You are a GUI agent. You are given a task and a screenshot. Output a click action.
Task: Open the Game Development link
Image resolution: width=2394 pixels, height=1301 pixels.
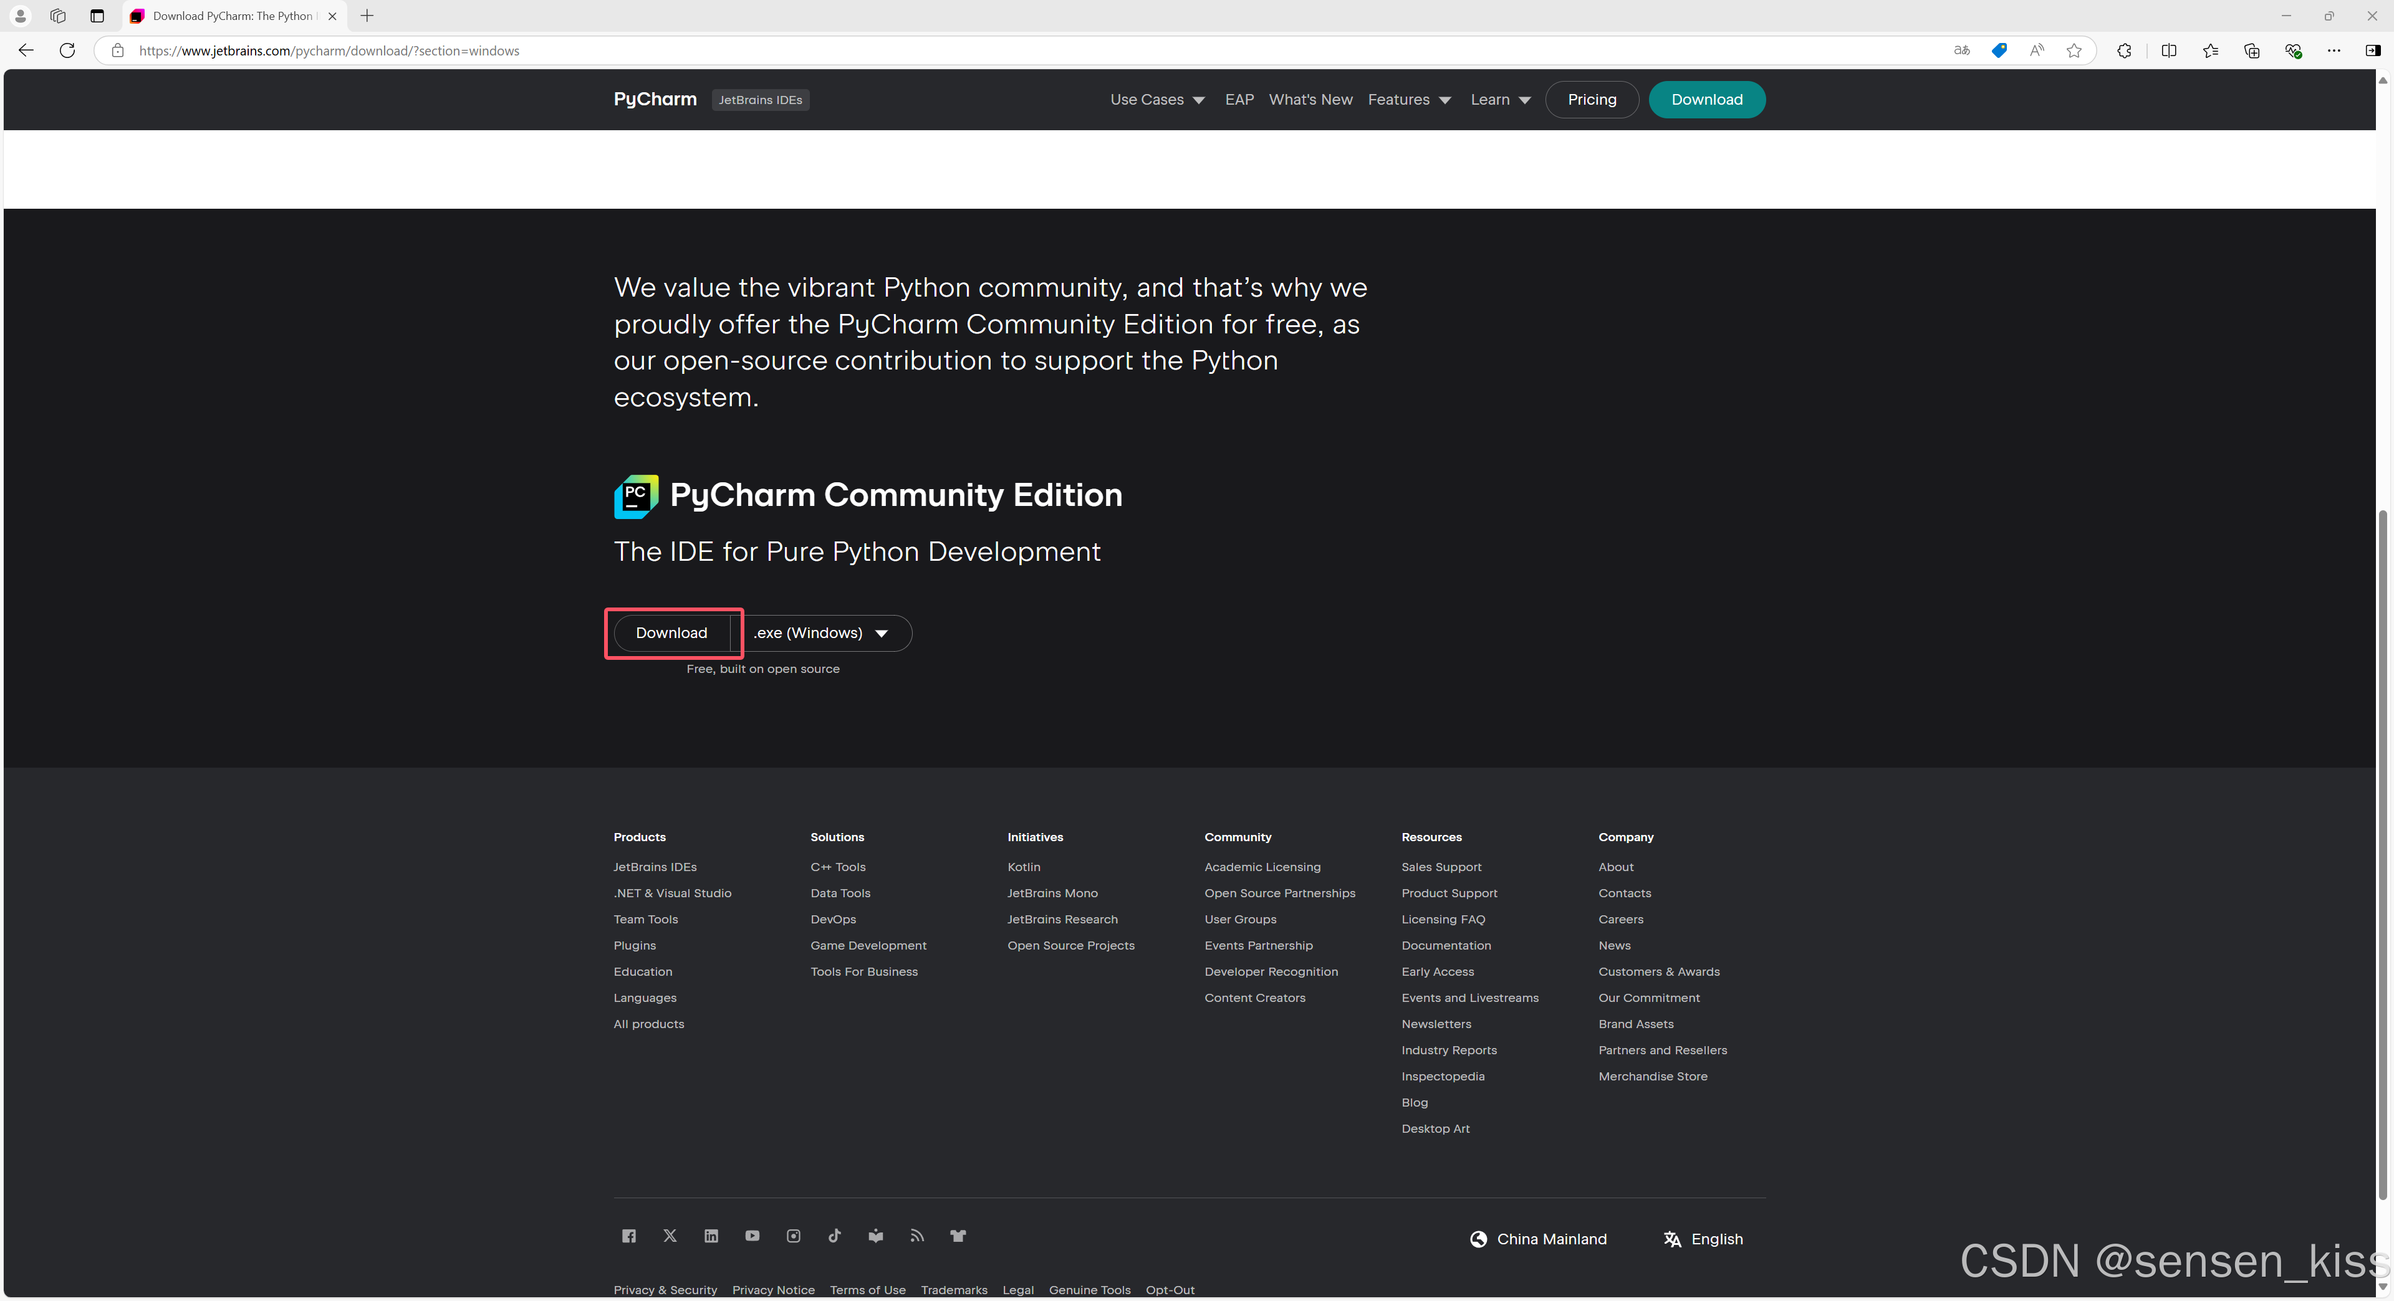[868, 945]
